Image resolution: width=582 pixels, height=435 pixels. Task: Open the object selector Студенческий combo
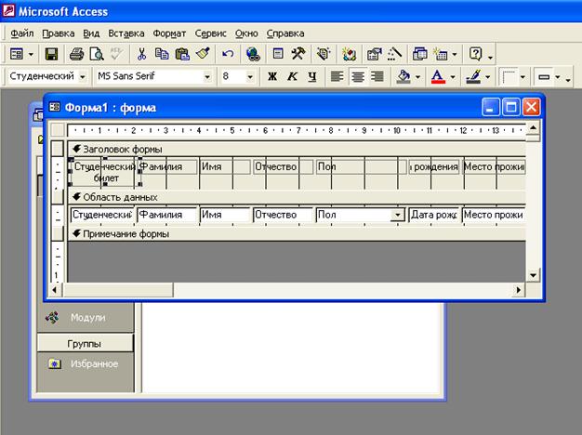pyautogui.click(x=83, y=77)
